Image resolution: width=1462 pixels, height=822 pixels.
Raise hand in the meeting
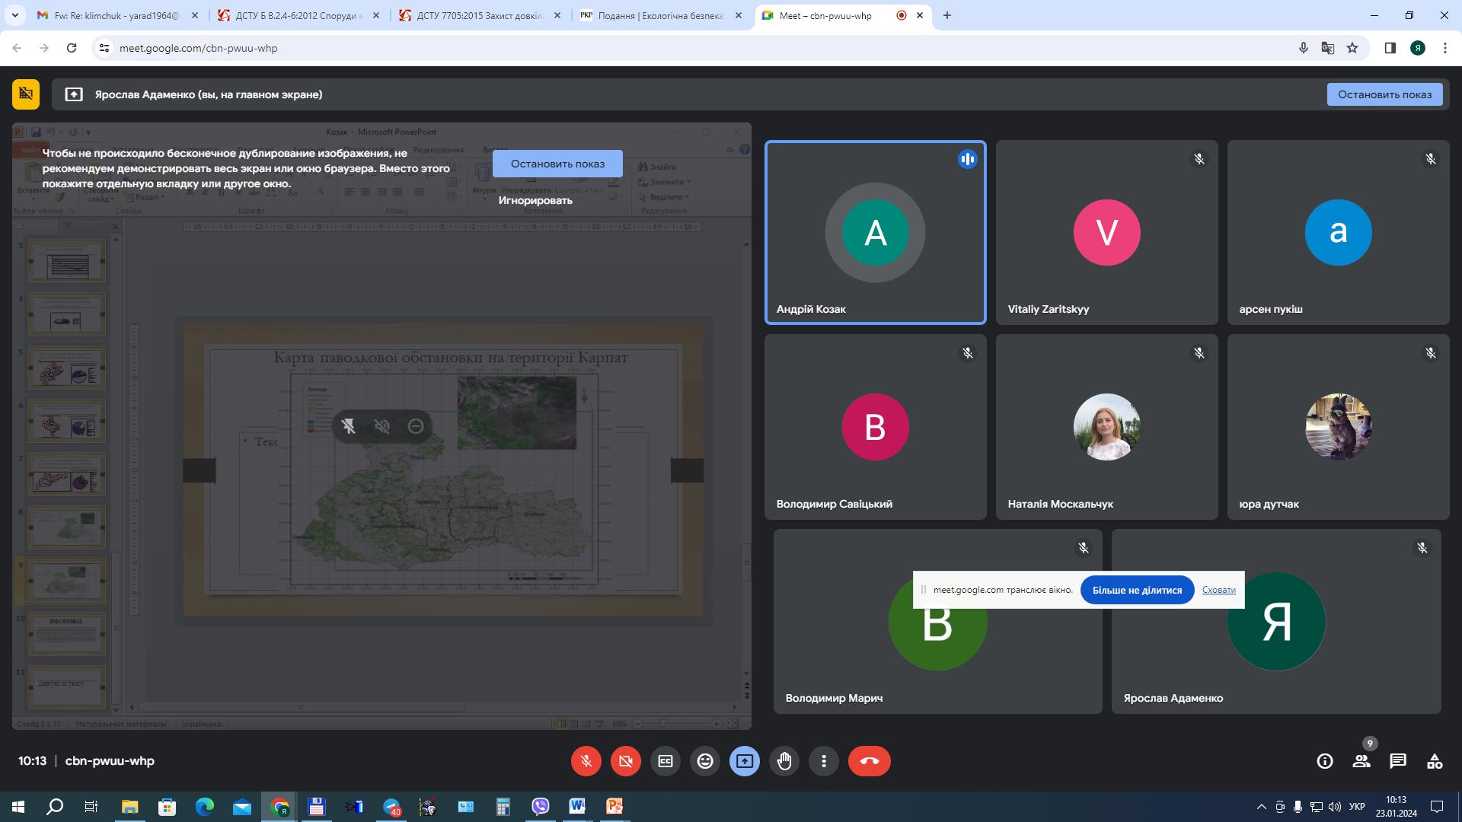pos(784,761)
